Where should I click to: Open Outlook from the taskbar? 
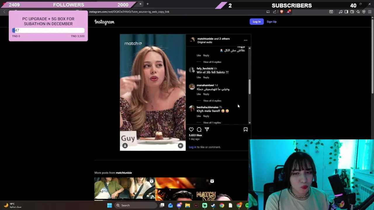[170, 205]
